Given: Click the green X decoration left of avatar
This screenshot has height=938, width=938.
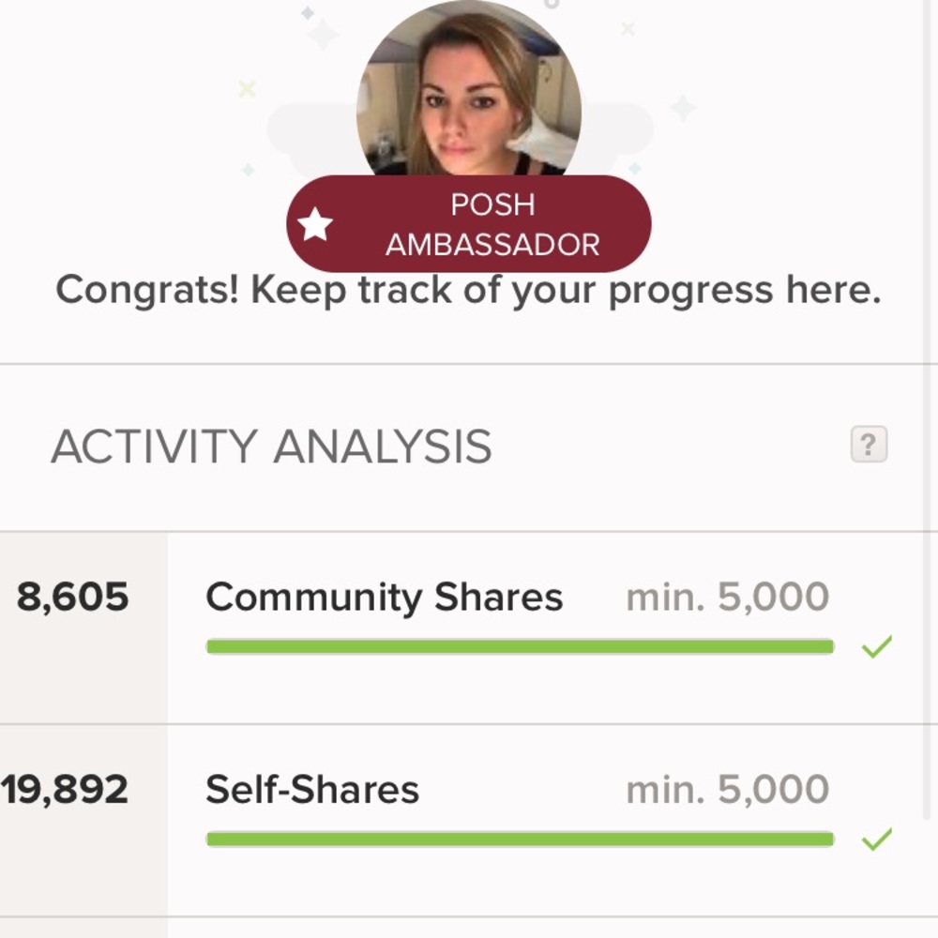Looking at the screenshot, I should tap(247, 88).
